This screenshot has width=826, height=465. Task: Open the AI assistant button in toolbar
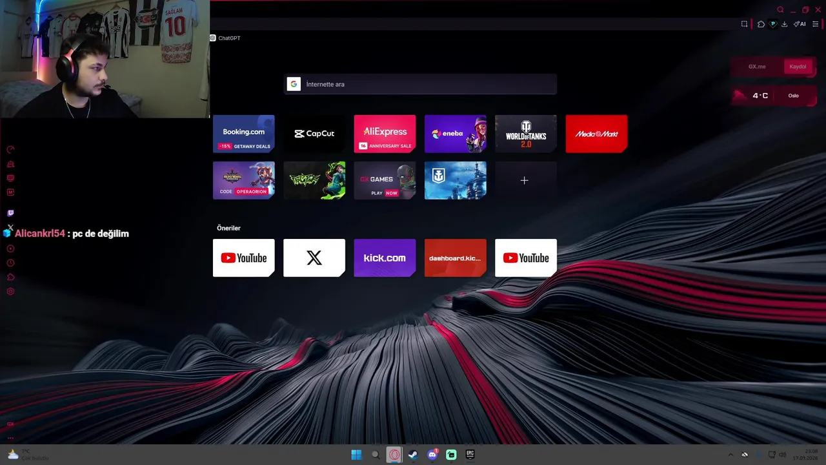tap(800, 24)
